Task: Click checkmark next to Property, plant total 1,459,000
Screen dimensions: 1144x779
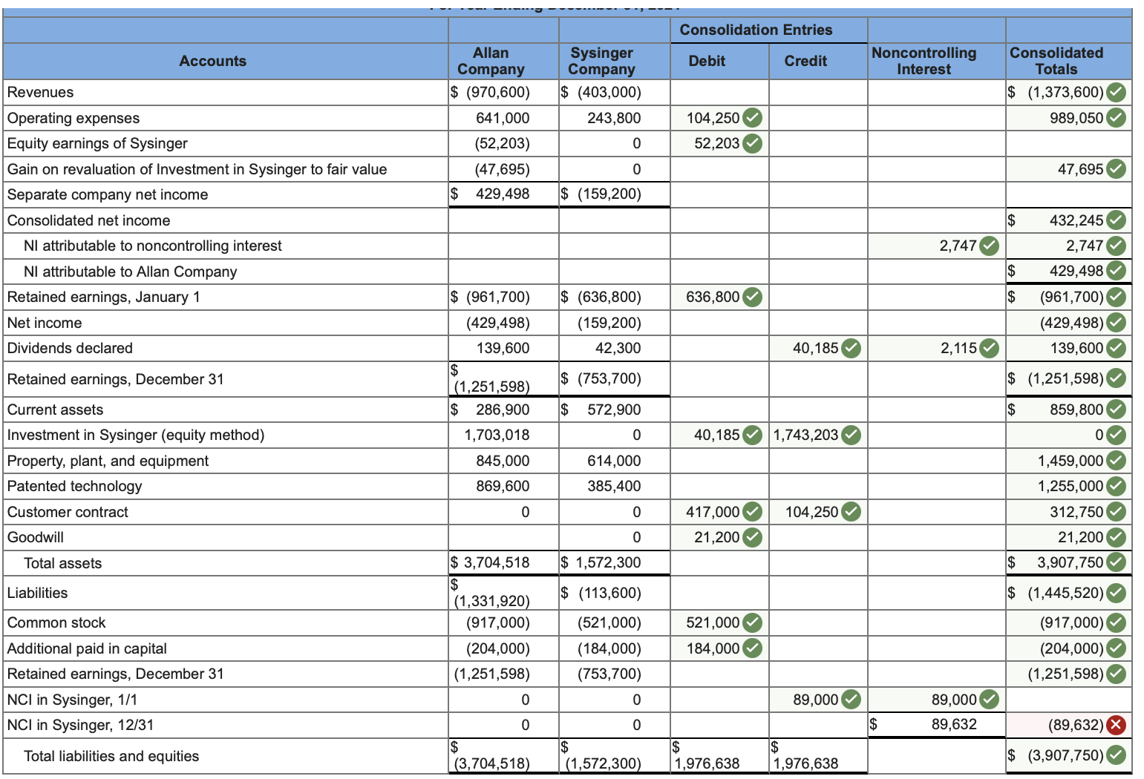Action: click(x=1116, y=461)
